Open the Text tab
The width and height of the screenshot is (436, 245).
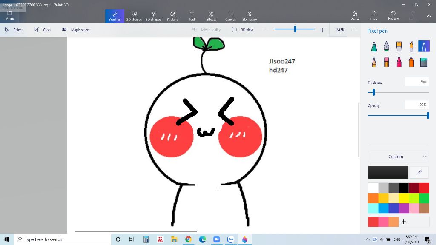[192, 16]
